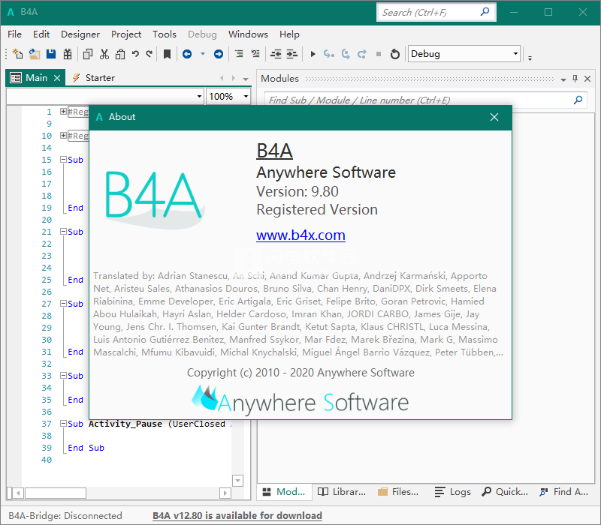Open the Designer menu
601x525 pixels.
click(80, 34)
